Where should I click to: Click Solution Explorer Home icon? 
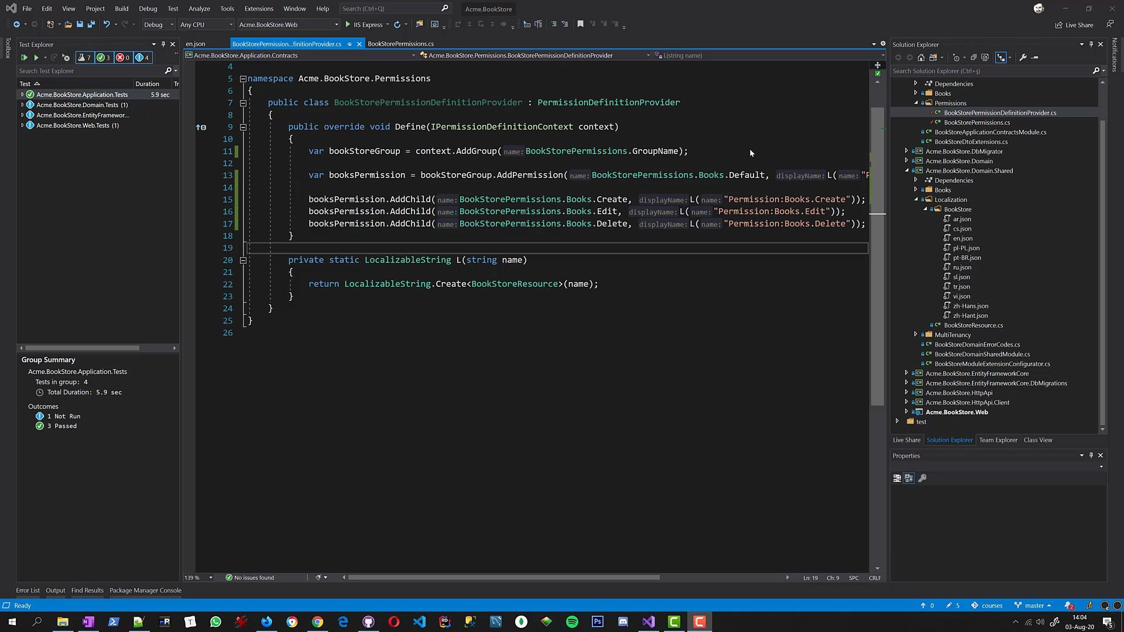921,57
